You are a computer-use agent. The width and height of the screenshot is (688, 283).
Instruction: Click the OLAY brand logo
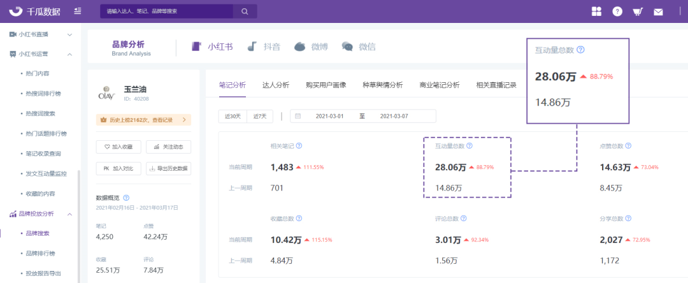[106, 94]
